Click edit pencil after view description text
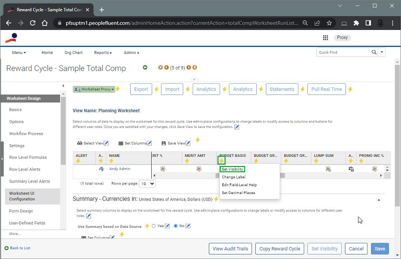Image resolution: width=401 pixels, height=259 pixels. (x=237, y=127)
